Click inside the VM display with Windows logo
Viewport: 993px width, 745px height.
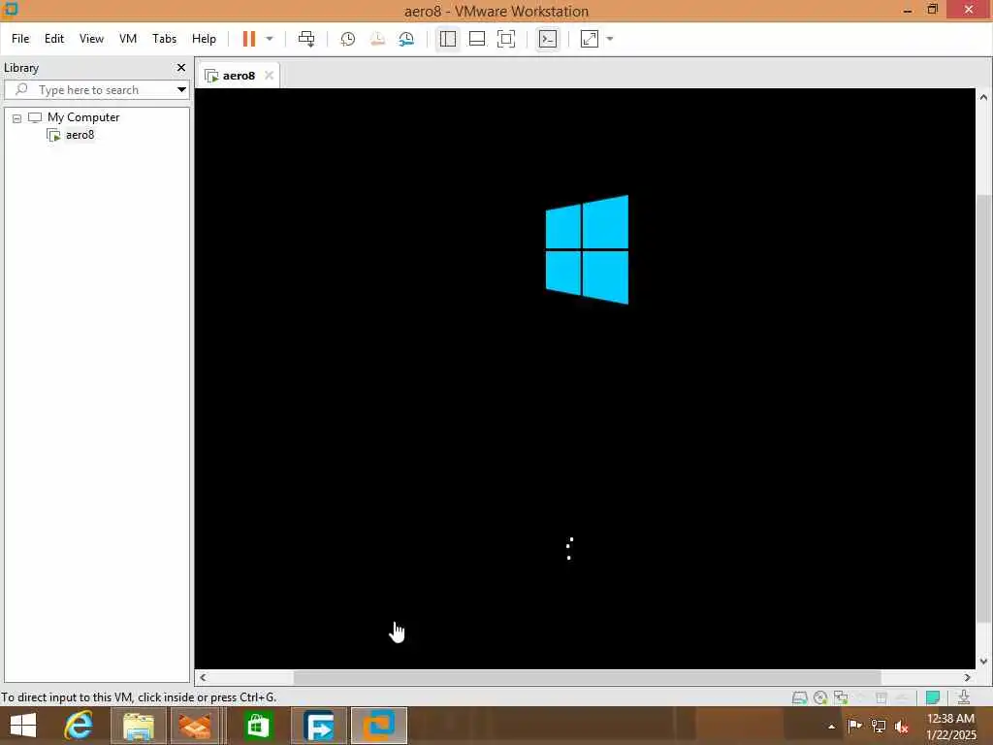(x=585, y=378)
